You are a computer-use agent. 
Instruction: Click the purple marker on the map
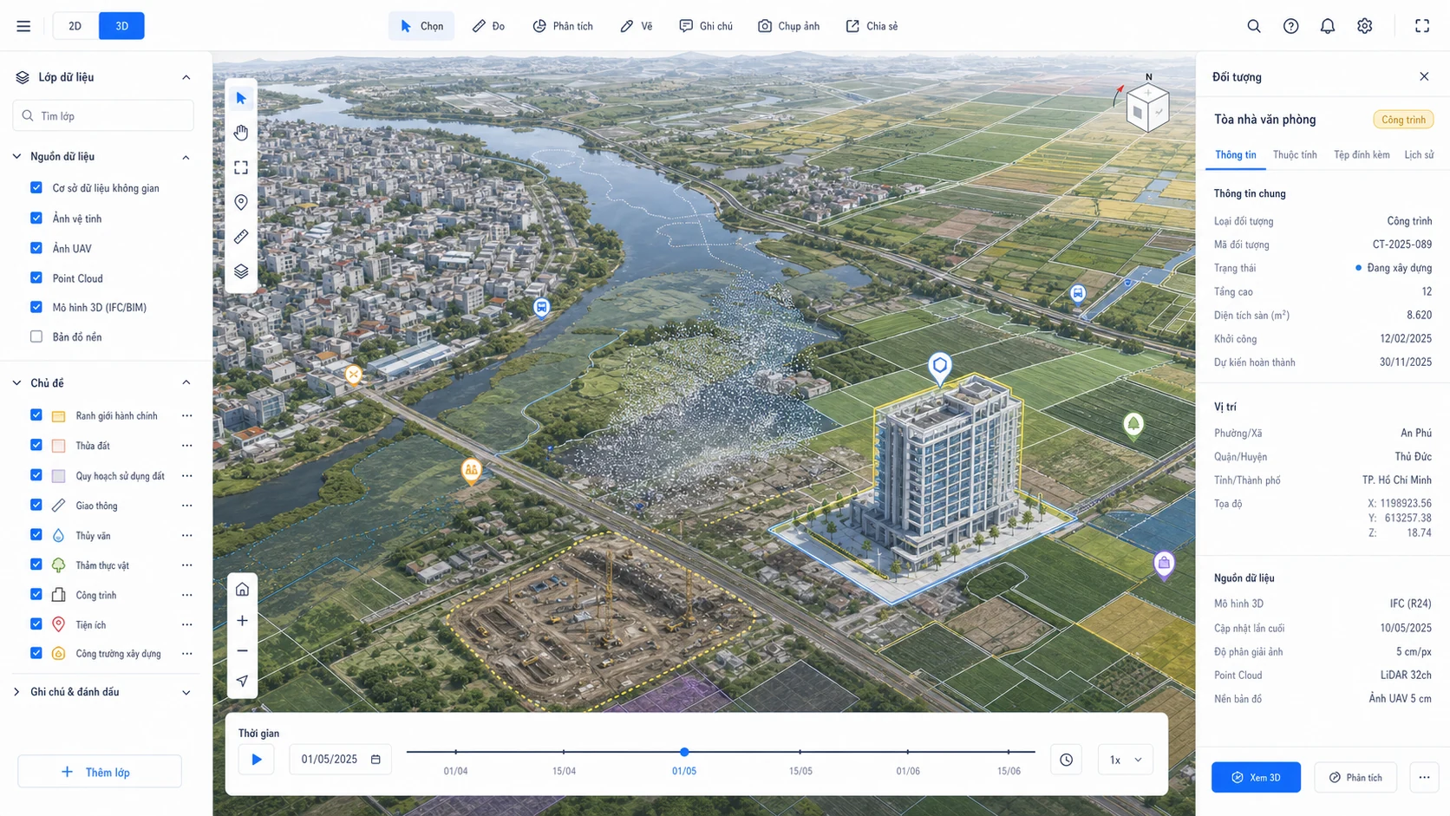[1164, 565]
